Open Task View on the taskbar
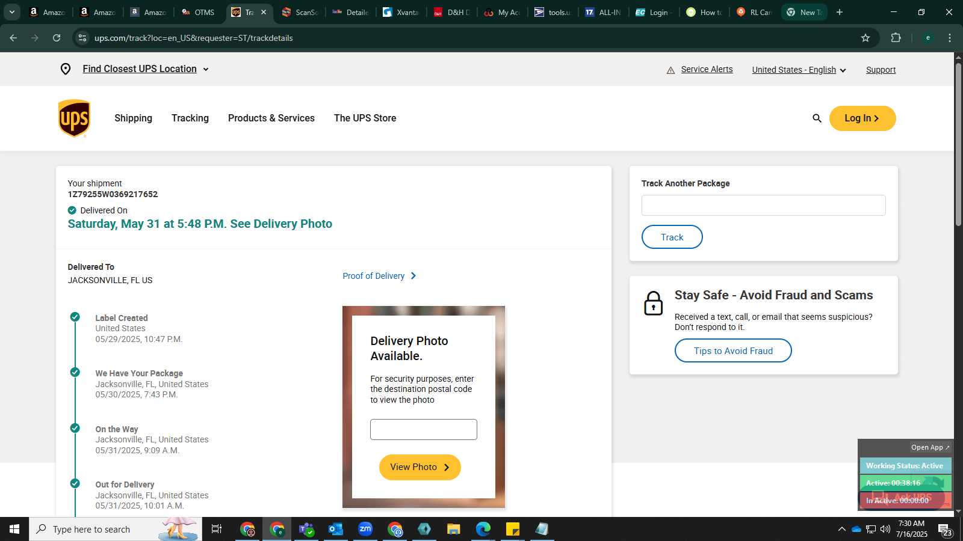963x541 pixels. (217, 529)
